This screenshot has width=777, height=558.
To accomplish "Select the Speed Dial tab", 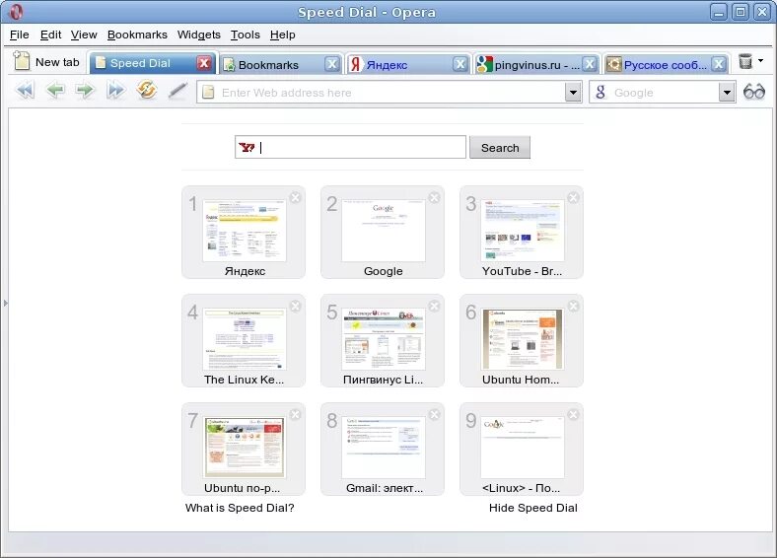I will 154,63.
